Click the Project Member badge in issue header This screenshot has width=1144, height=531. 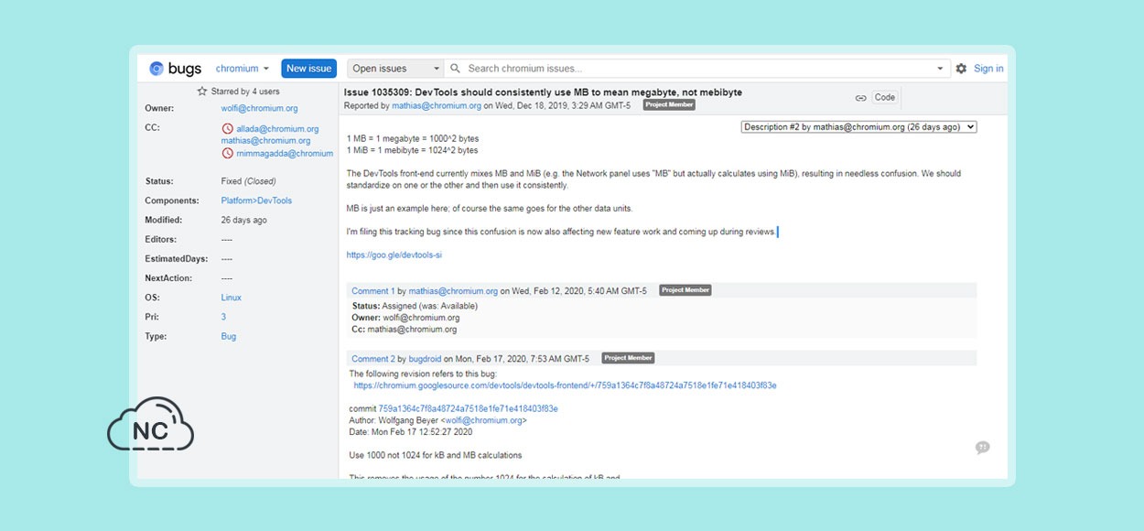click(x=669, y=105)
